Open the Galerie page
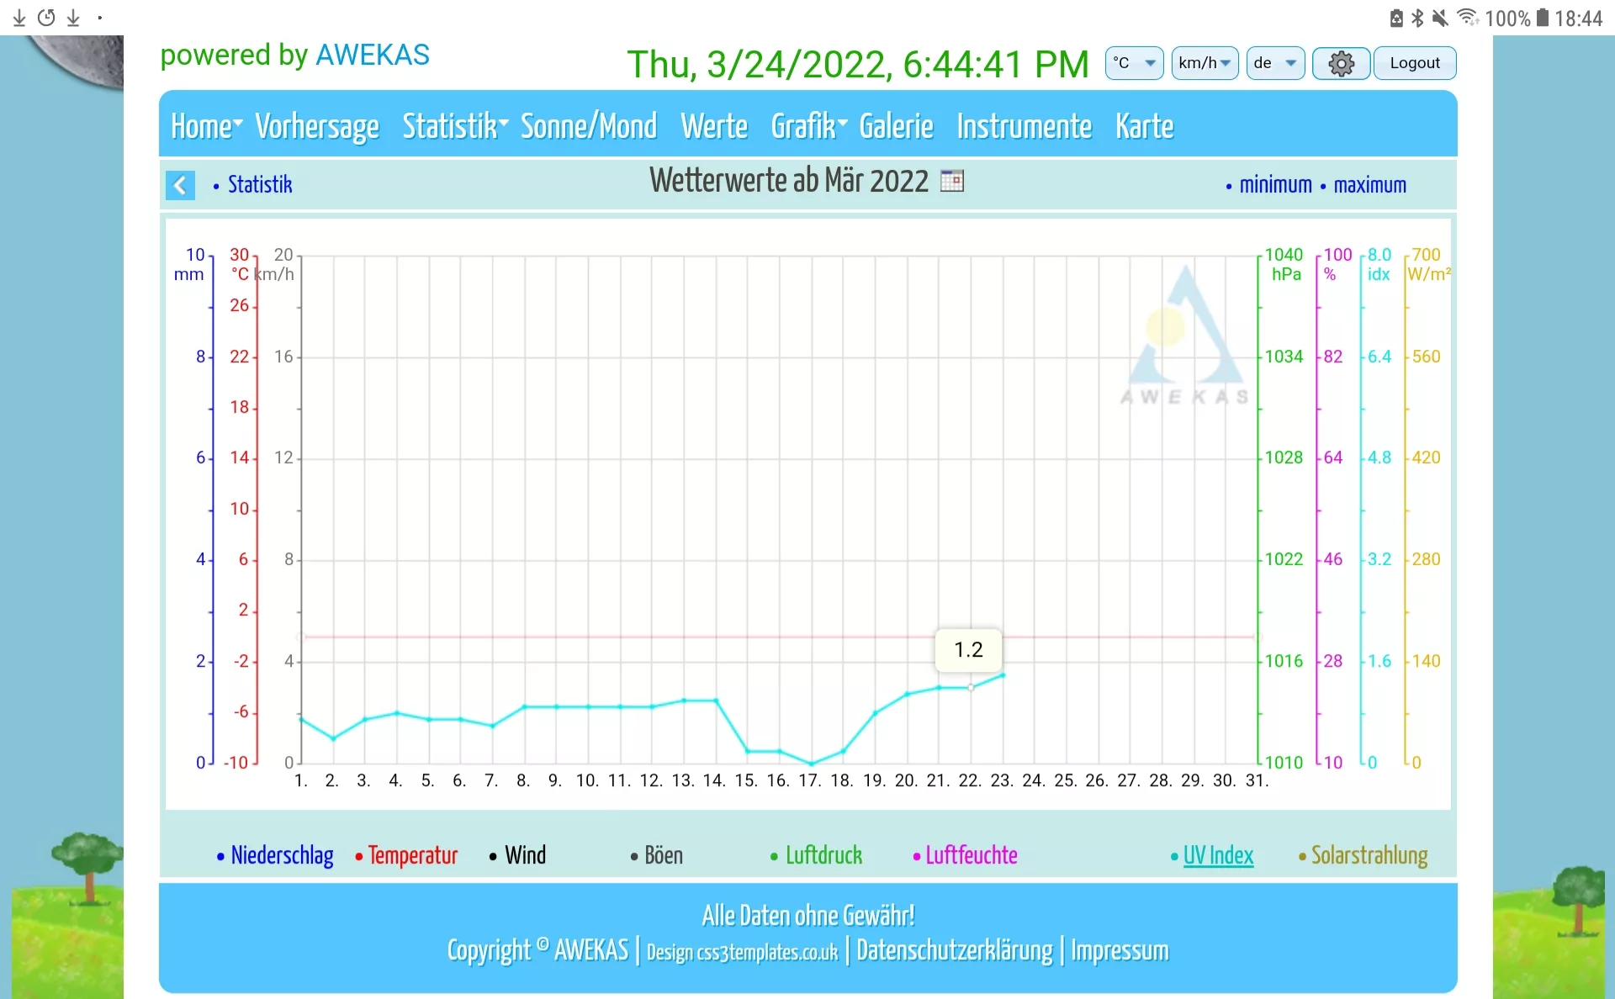The height and width of the screenshot is (999, 1615). [x=896, y=126]
